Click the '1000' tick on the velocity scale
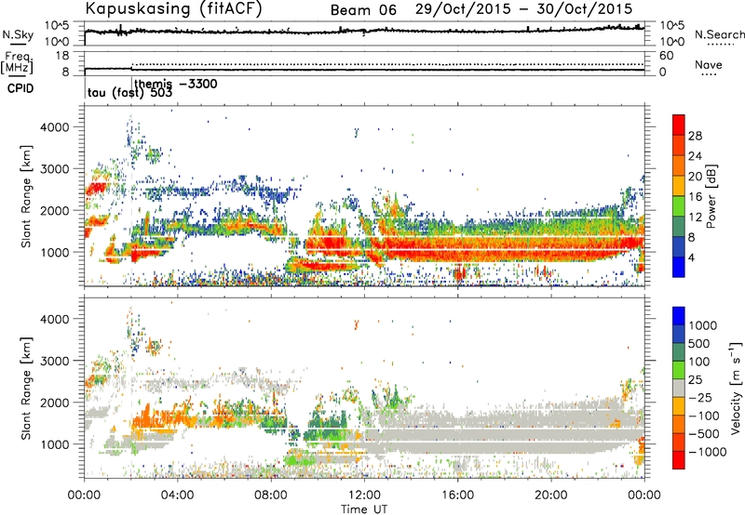 pyautogui.click(x=703, y=325)
